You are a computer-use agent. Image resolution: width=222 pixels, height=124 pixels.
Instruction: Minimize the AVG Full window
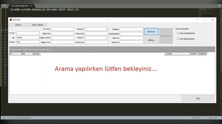point(198,20)
